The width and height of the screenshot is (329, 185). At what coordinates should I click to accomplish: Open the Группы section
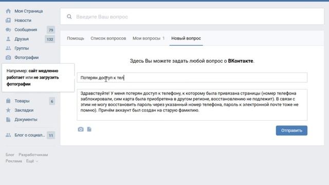[22, 48]
